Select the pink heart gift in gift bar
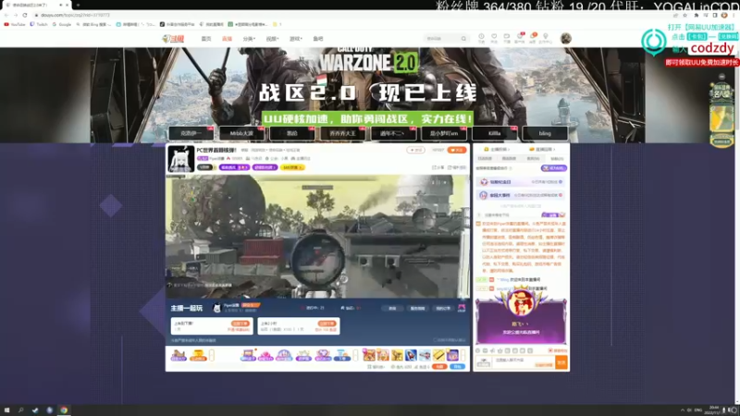Image resolution: width=740 pixels, height=416 pixels. coord(265,355)
